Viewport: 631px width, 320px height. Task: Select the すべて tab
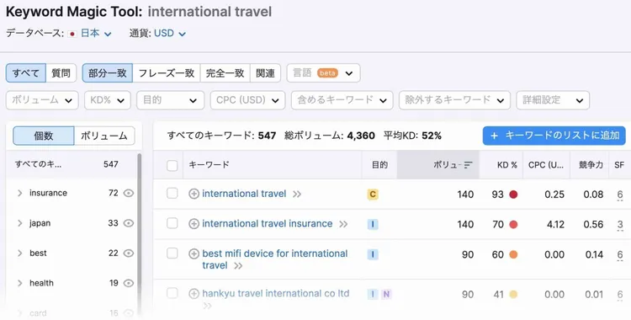[x=26, y=73]
